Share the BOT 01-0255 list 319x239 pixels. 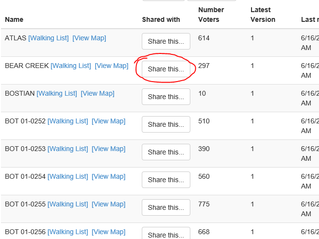click(x=166, y=207)
